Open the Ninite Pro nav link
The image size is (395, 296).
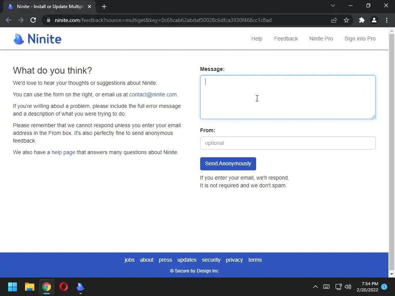[321, 39]
